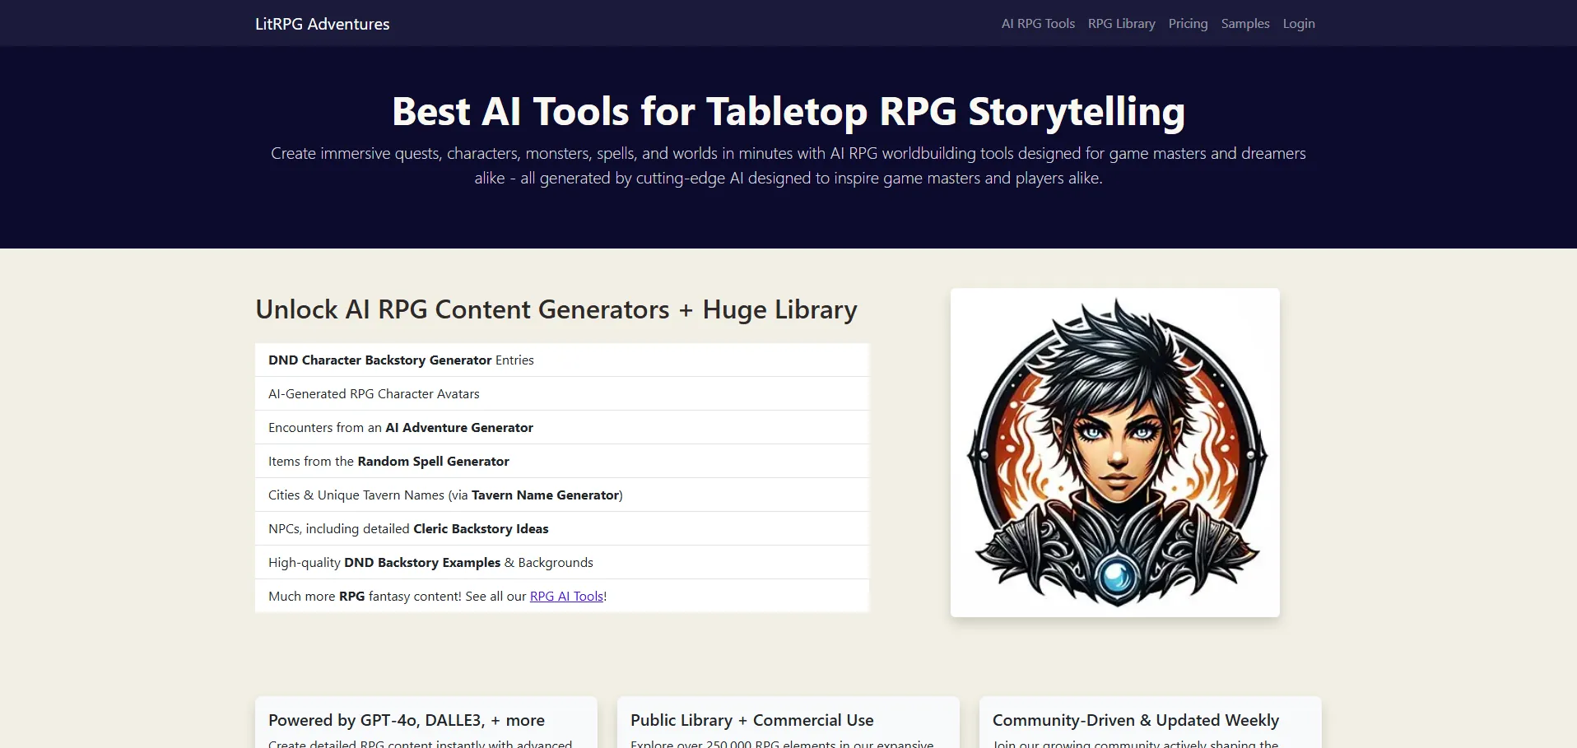
Task: Click the main Best AI Tools headline
Action: pos(788,112)
